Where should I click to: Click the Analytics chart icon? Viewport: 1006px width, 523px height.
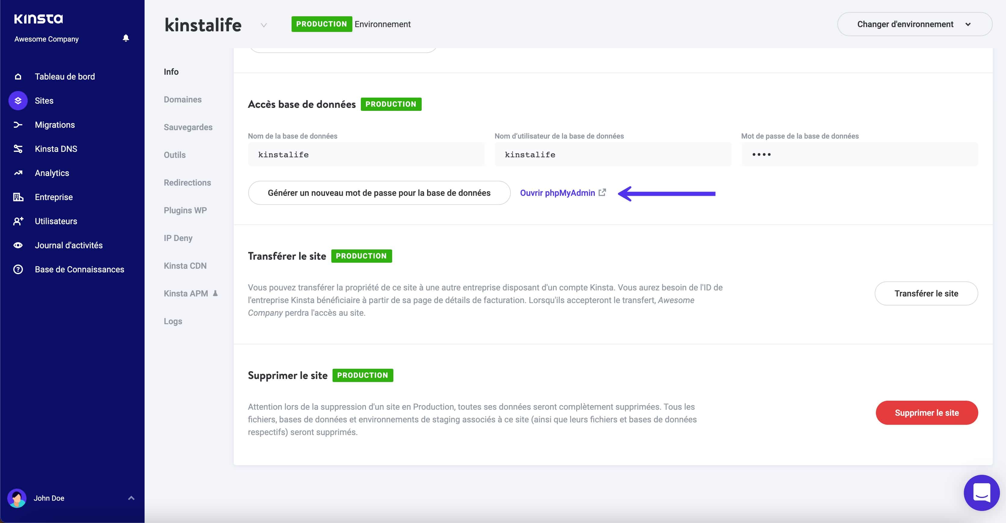click(x=18, y=173)
